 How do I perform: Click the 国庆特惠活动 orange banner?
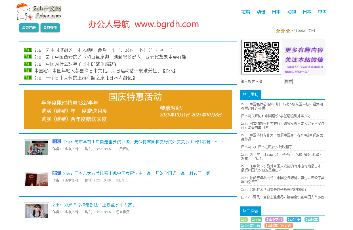point(128,110)
